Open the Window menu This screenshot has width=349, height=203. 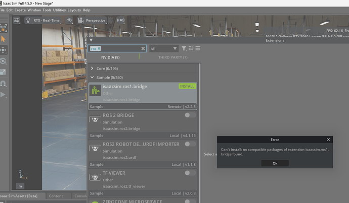[x=34, y=10]
